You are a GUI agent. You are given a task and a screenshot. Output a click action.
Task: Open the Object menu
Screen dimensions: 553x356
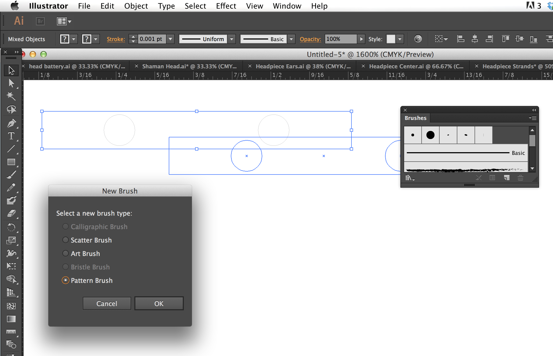point(136,6)
